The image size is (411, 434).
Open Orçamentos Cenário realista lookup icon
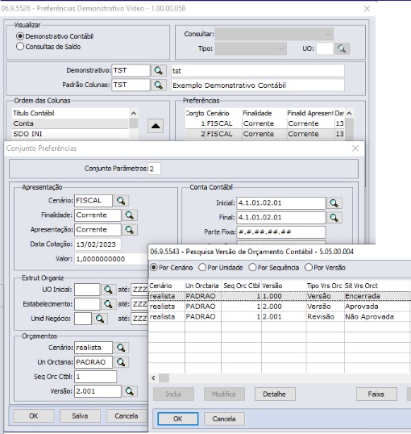121,348
